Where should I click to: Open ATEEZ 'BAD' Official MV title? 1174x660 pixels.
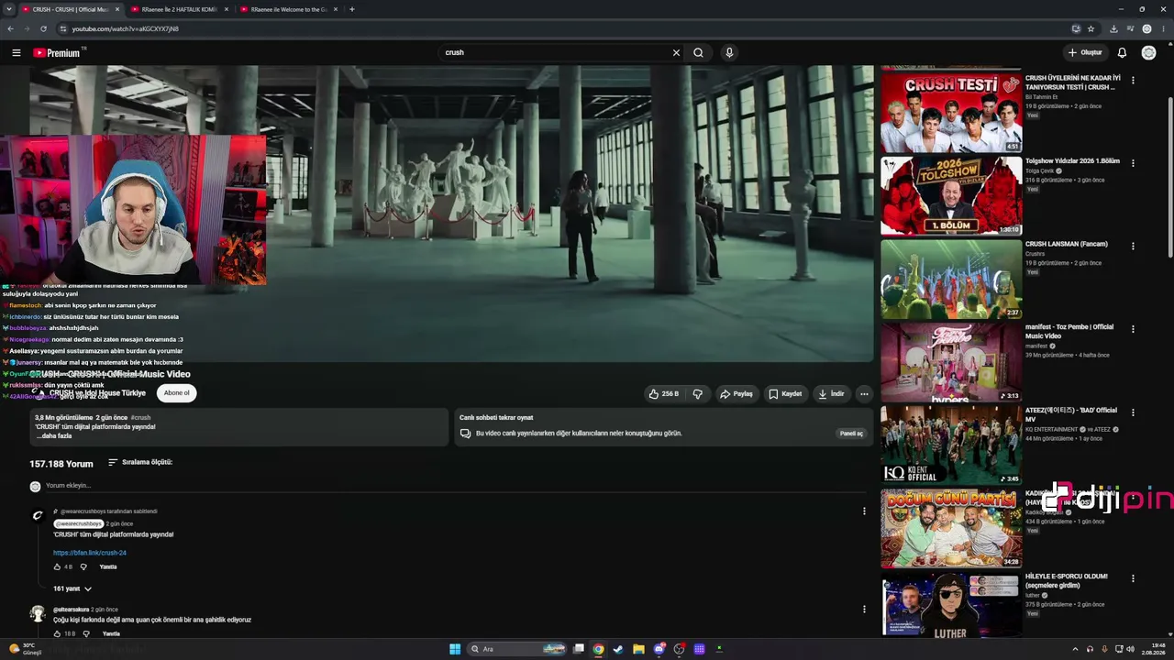[1071, 414]
